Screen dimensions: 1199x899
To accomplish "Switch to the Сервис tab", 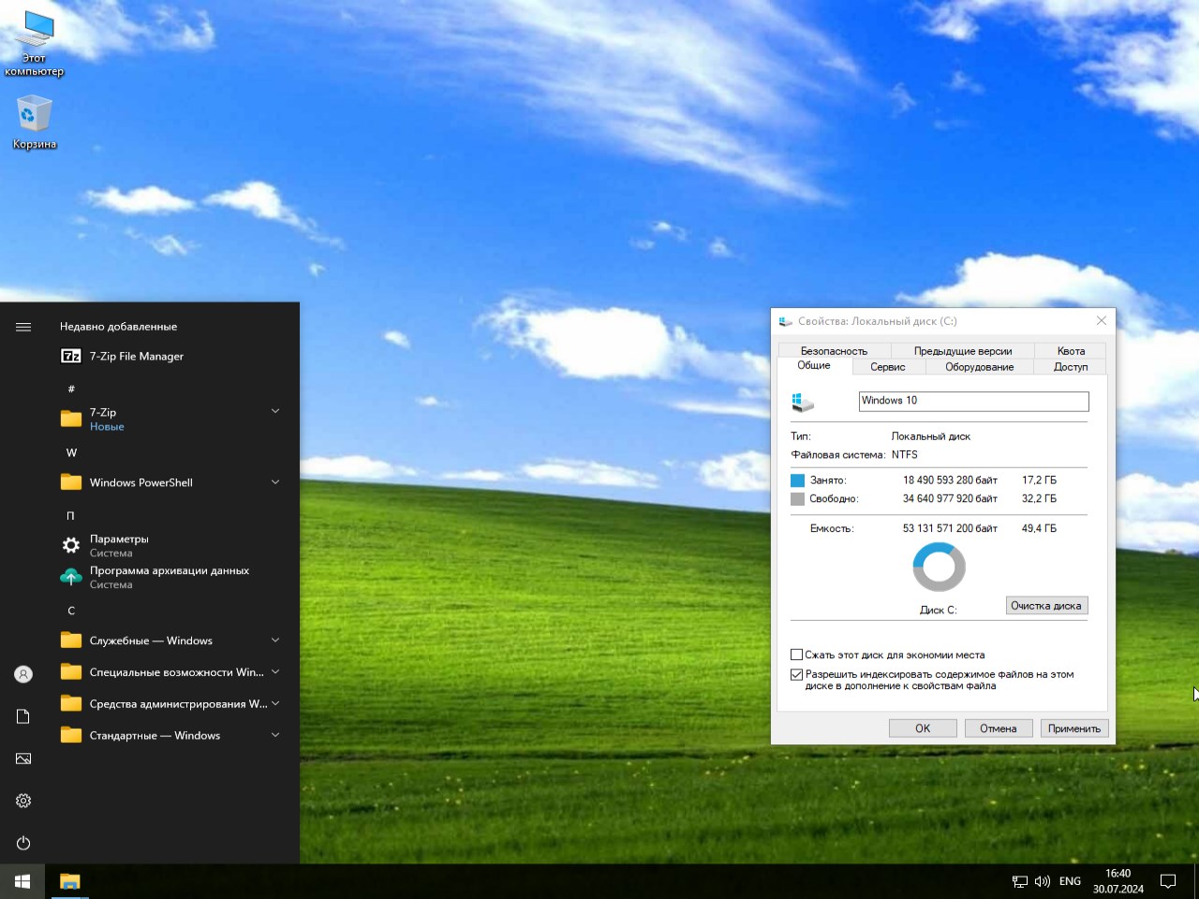I will coord(886,366).
